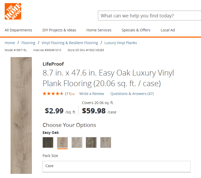Select the darkest first color swatch
This screenshot has height=178, width=201.
click(x=48, y=142)
